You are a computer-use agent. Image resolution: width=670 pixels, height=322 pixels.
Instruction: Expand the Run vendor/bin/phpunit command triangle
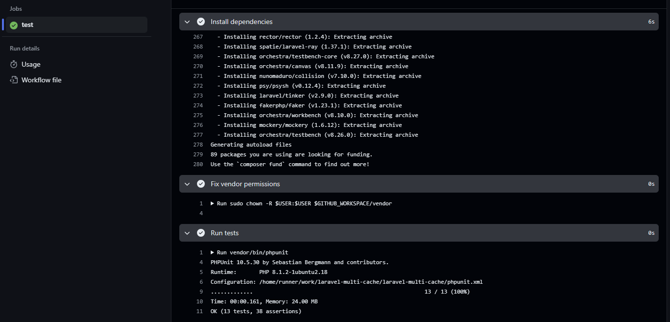pos(213,252)
